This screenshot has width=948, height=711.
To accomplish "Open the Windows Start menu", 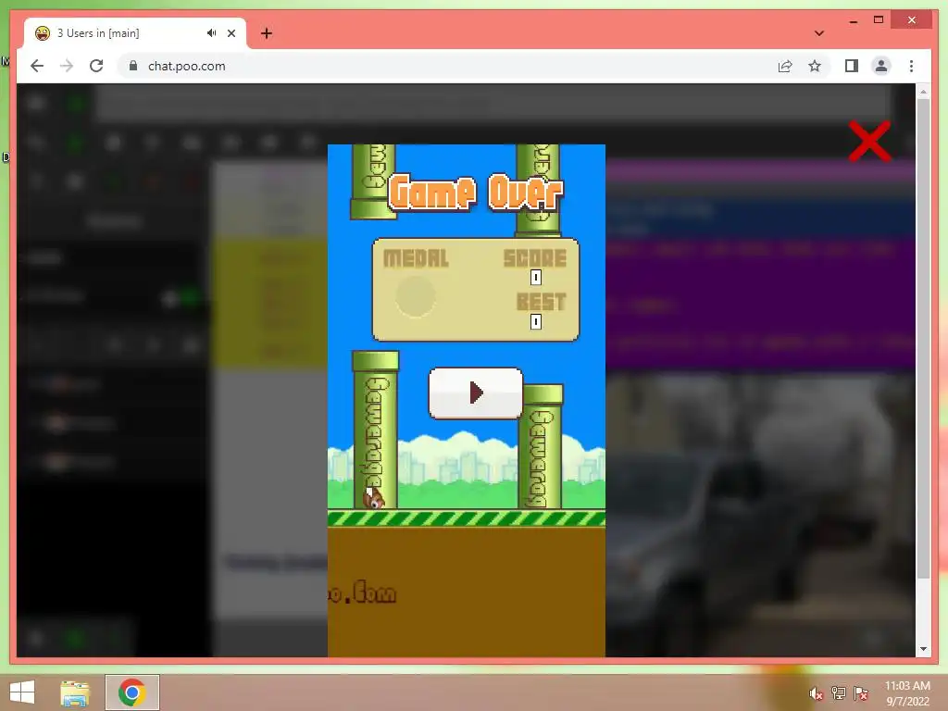I will coord(22,692).
